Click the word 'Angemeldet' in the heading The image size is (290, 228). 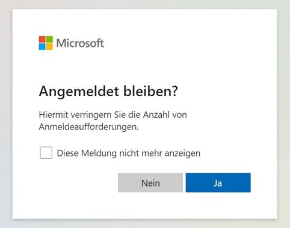click(x=79, y=92)
